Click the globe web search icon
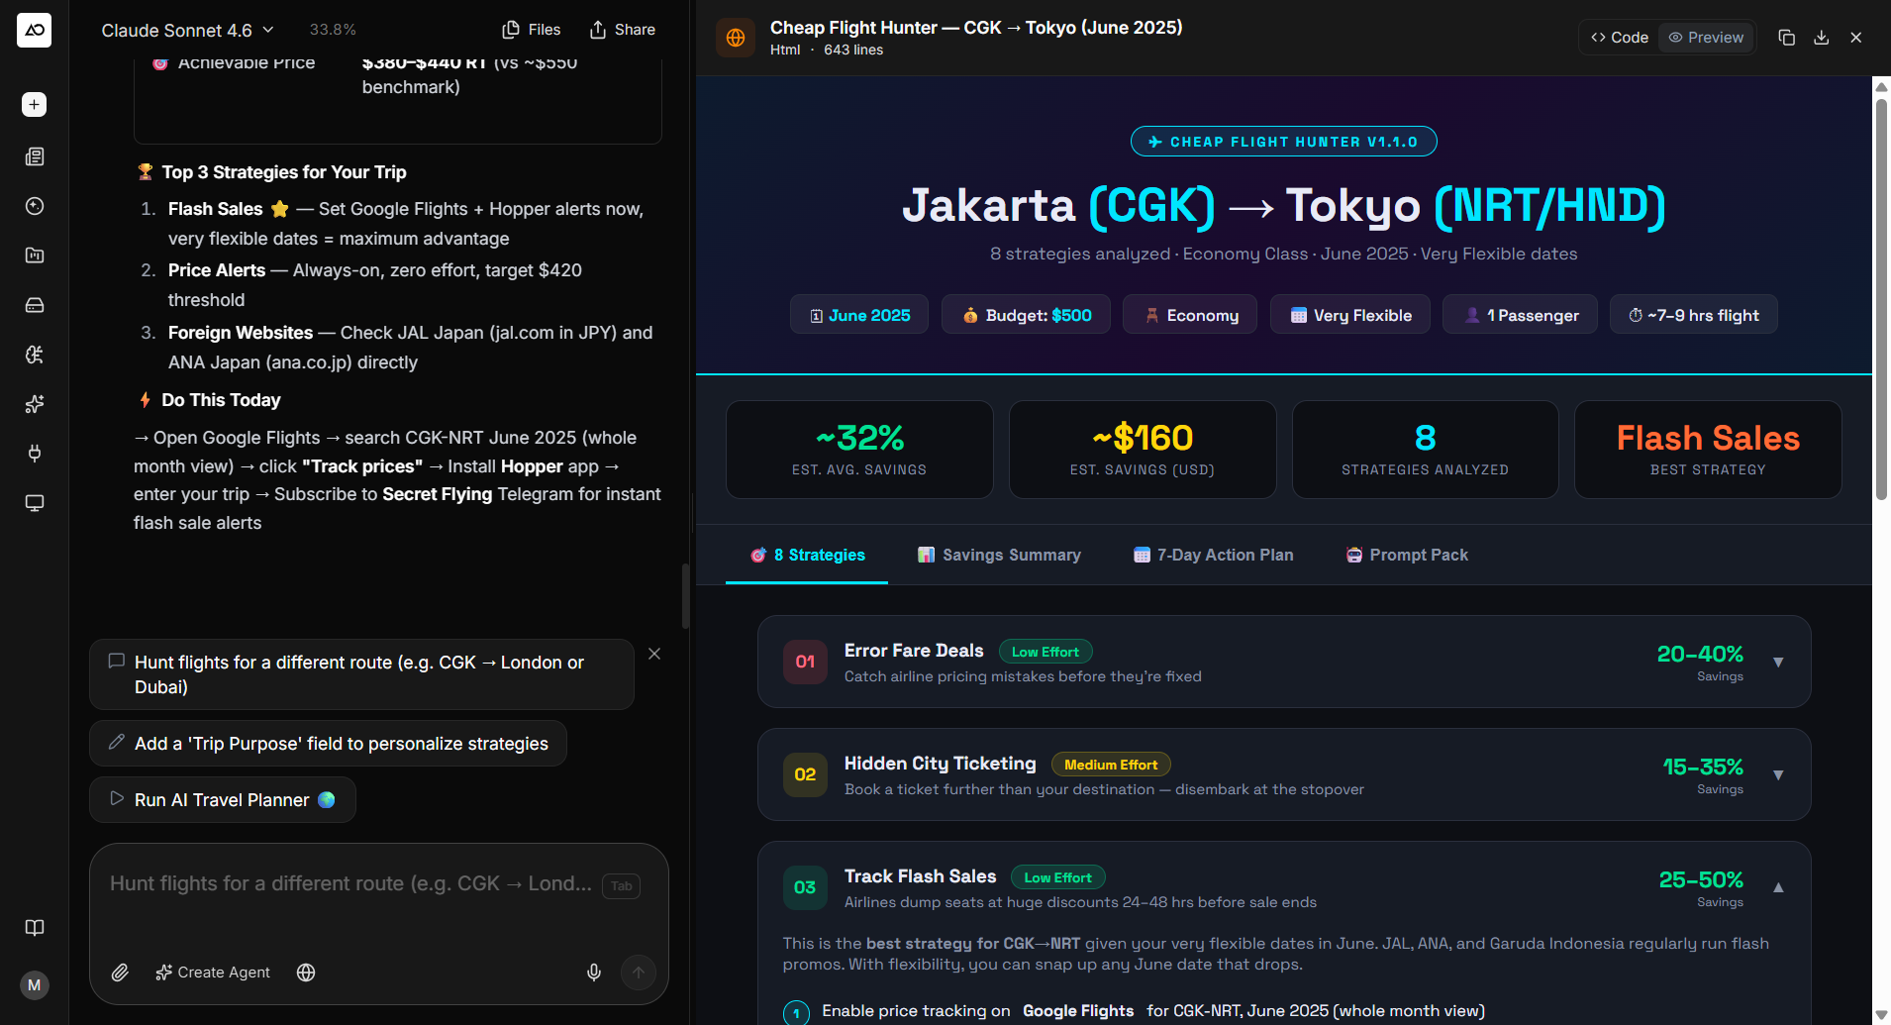Viewport: 1891px width, 1025px height. pyautogui.click(x=306, y=973)
